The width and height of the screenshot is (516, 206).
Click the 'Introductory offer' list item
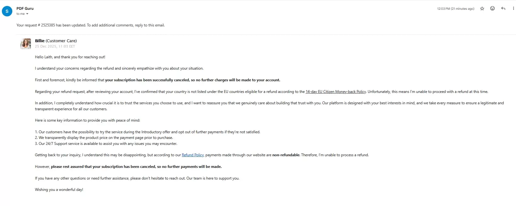pyautogui.click(x=147, y=132)
